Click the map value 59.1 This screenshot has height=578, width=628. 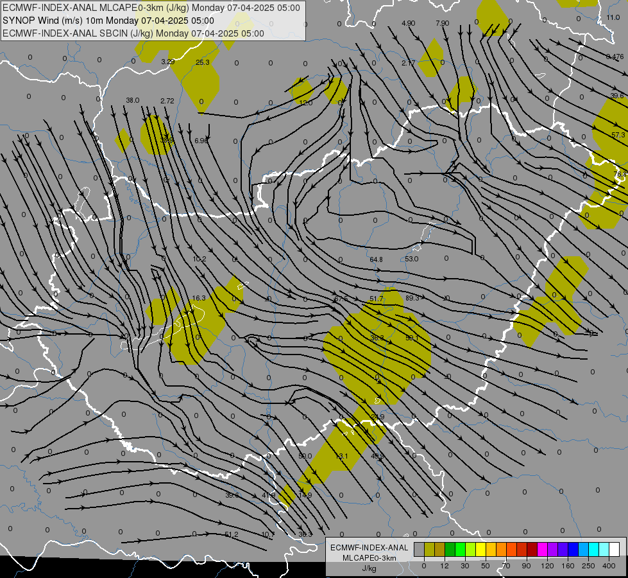pyautogui.click(x=412, y=338)
